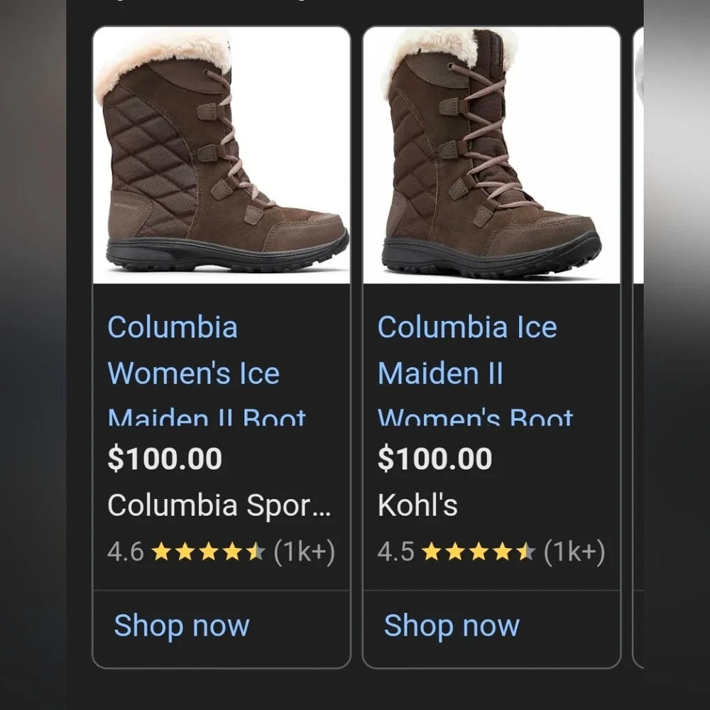Click the $100.00 price on first product card
This screenshot has width=710, height=710.
pos(164,459)
